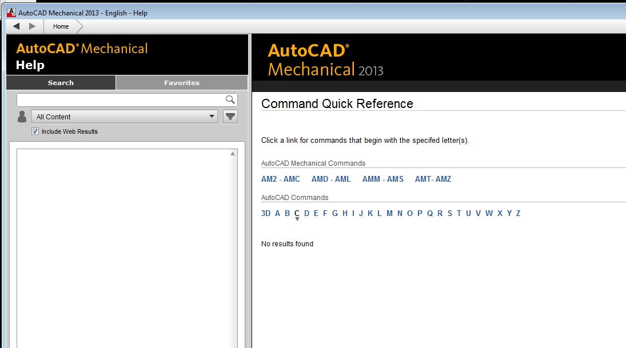Show AutoCAD commands starting with D

(x=306, y=214)
